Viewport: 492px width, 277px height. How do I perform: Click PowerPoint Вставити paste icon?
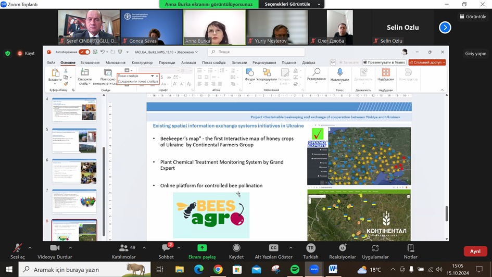pyautogui.click(x=55, y=73)
